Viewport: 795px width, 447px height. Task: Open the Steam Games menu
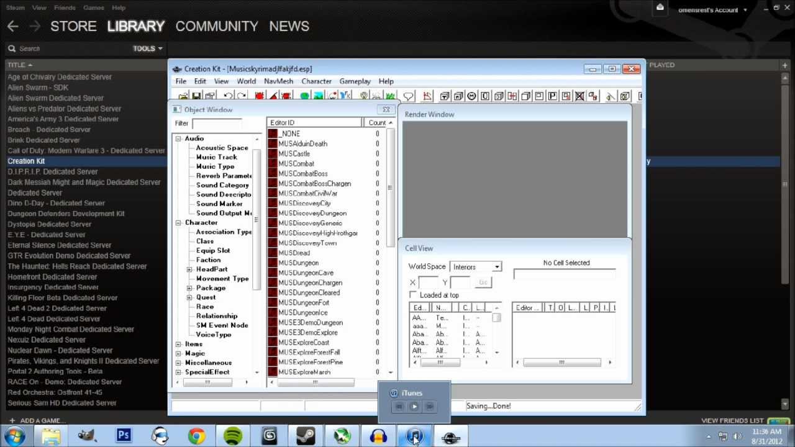tap(94, 7)
